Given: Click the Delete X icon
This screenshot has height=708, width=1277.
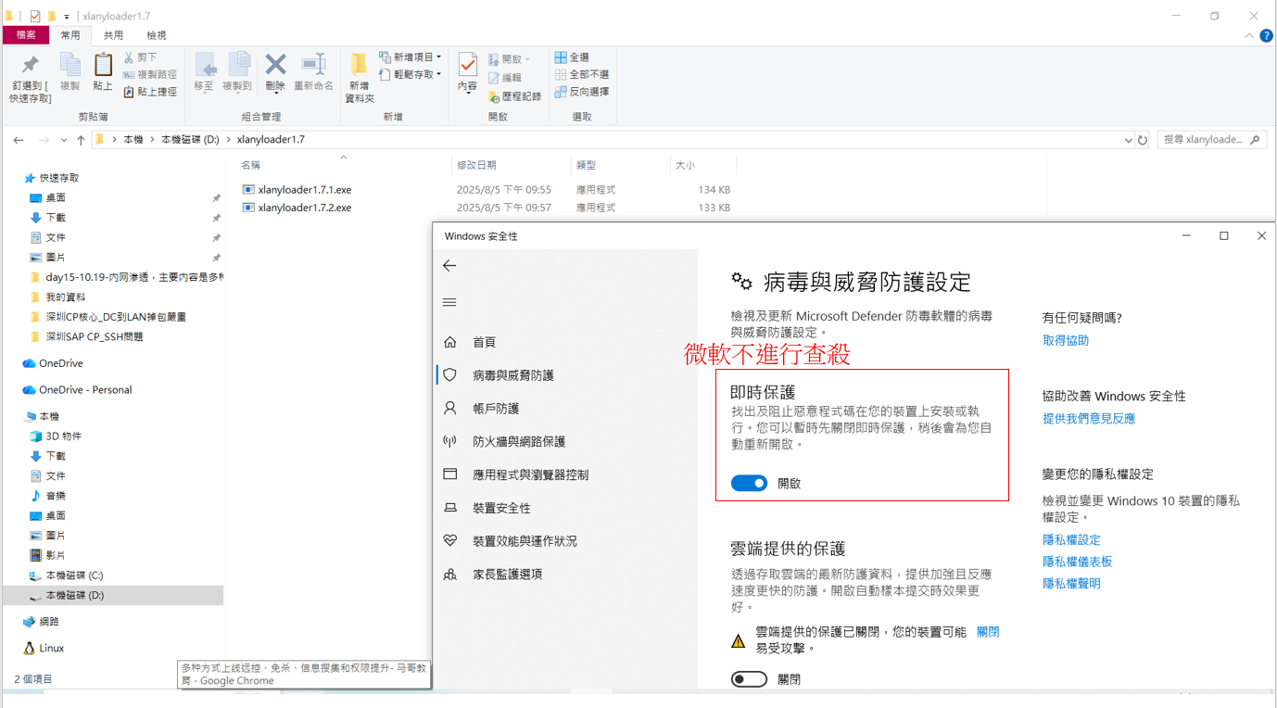Looking at the screenshot, I should (x=275, y=64).
